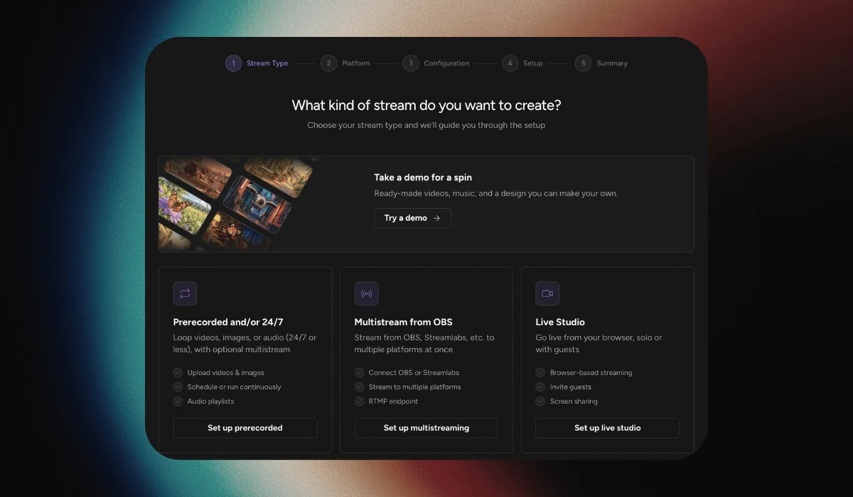The image size is (853, 497).
Task: Click check icon beside Connect OBS or Streamlabs
Action: [x=360, y=372]
